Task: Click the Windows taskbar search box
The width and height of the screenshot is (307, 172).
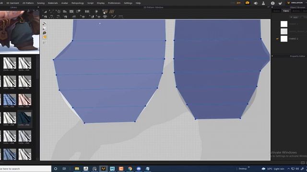Action: point(25,169)
